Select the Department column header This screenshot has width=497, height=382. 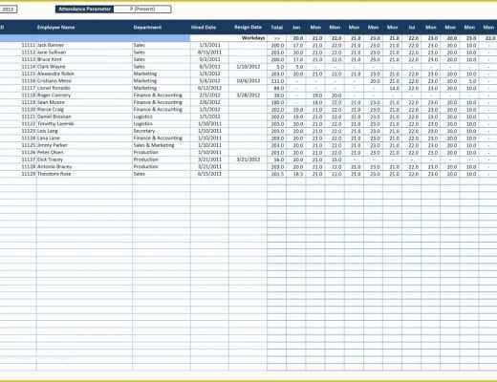coord(147,28)
